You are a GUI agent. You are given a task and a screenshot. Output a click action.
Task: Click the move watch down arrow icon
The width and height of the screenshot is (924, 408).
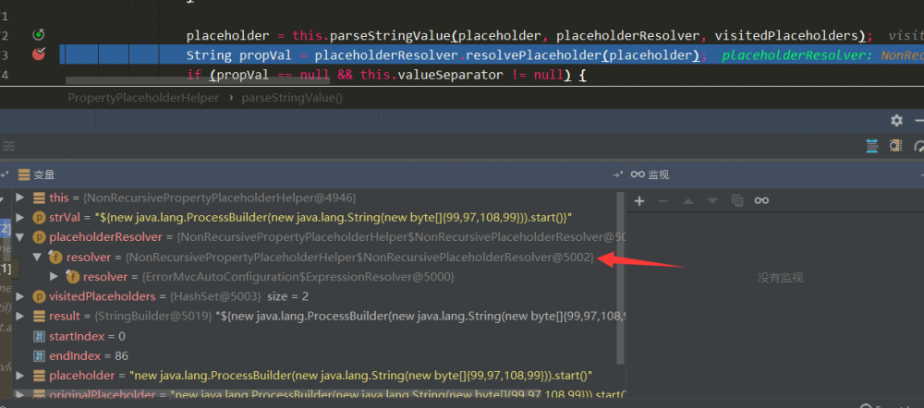point(712,200)
